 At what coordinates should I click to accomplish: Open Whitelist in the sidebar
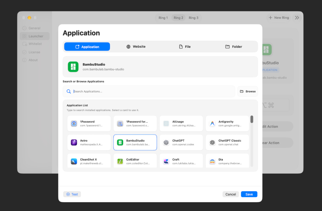[35, 44]
